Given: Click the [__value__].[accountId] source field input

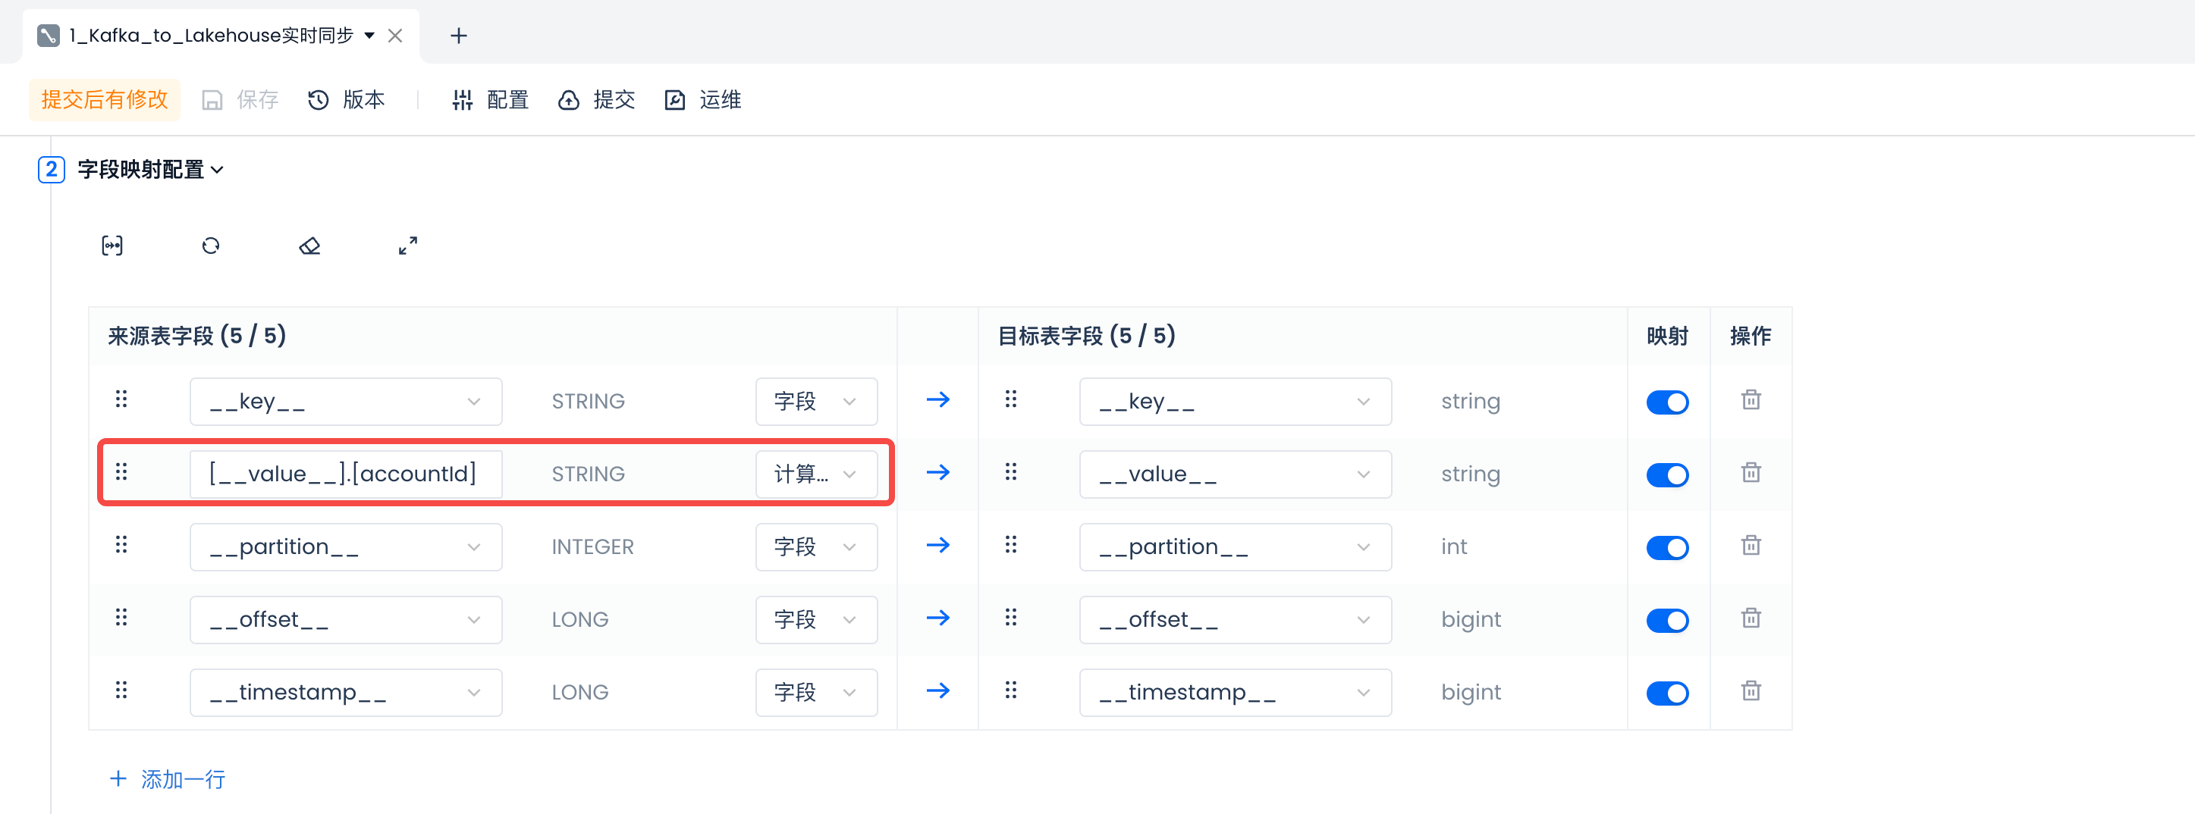Looking at the screenshot, I should [344, 474].
